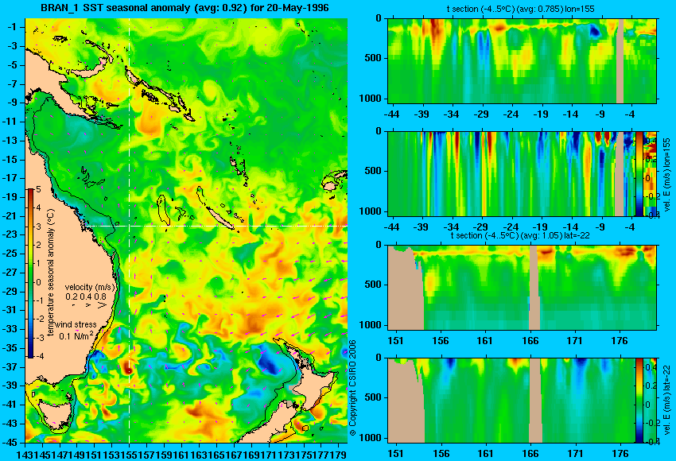This screenshot has height=461, width=676.
Task: Click the '0' tick on the temperature color bar
Action: click(x=38, y=283)
